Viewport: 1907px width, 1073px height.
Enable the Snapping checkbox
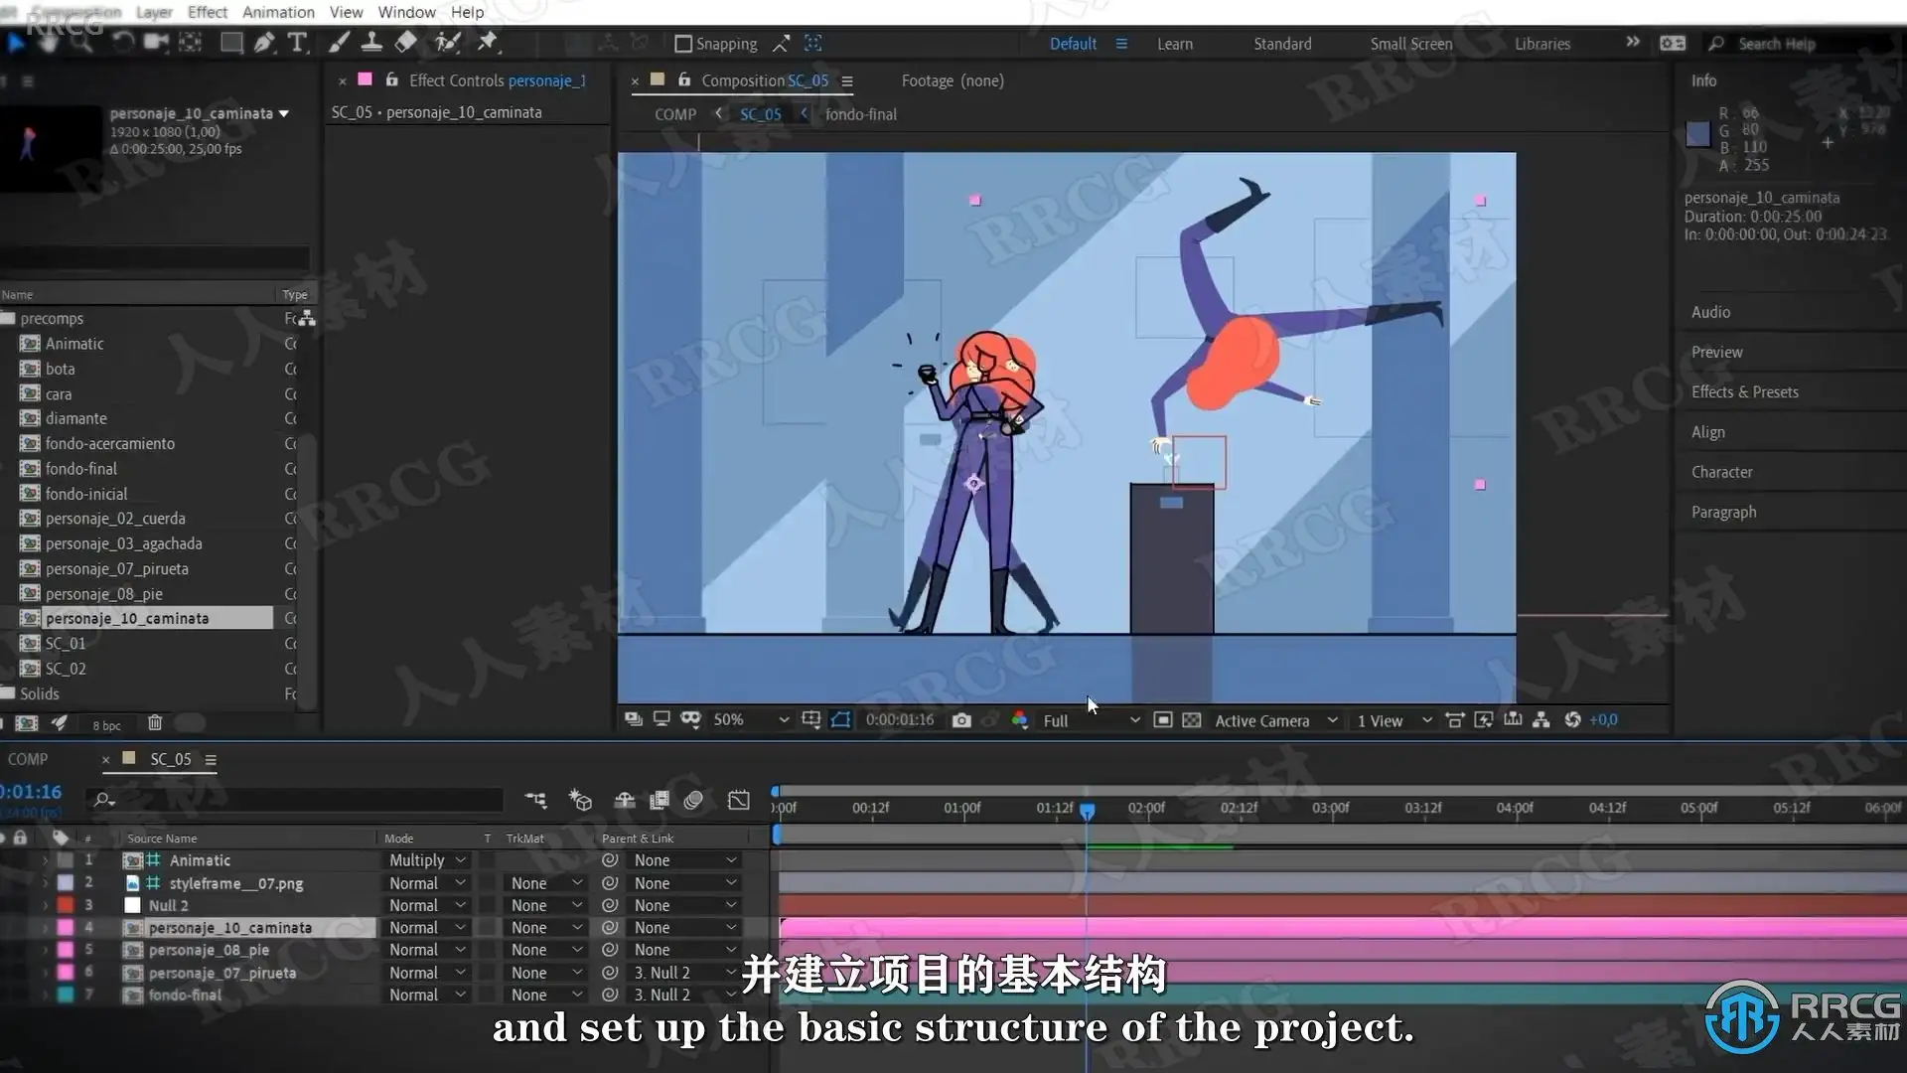[x=683, y=44]
